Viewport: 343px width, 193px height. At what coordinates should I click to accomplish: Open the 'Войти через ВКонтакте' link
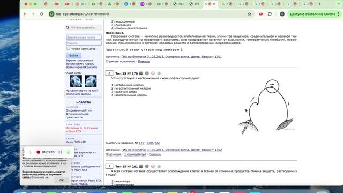click(81, 67)
